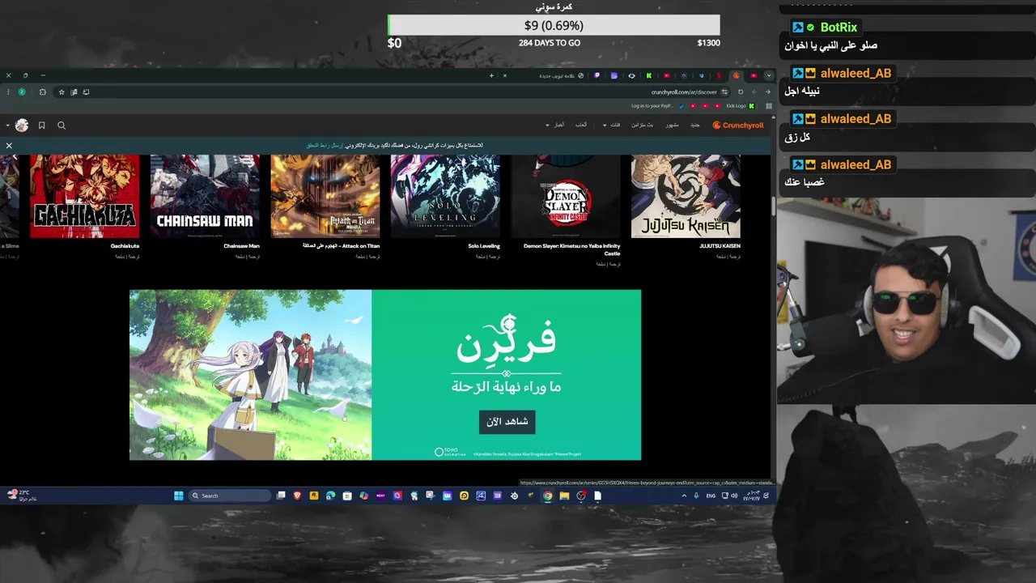Launch Brave browser from the taskbar
The image size is (1036, 583).
click(297, 496)
